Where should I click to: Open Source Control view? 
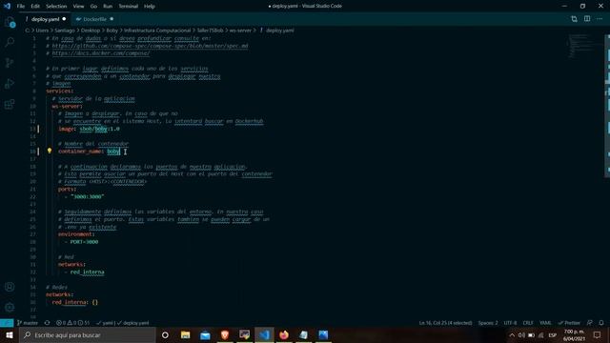10,63
